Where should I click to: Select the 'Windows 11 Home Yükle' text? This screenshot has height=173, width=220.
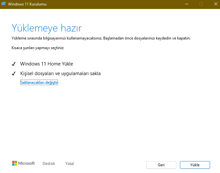(x=47, y=64)
